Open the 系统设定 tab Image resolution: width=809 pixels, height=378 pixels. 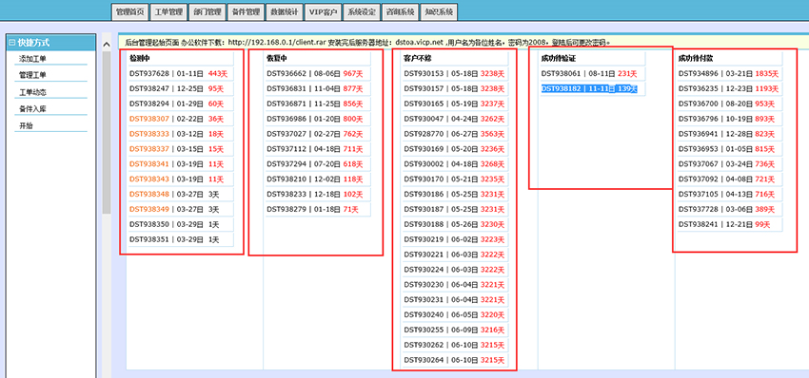tap(361, 12)
